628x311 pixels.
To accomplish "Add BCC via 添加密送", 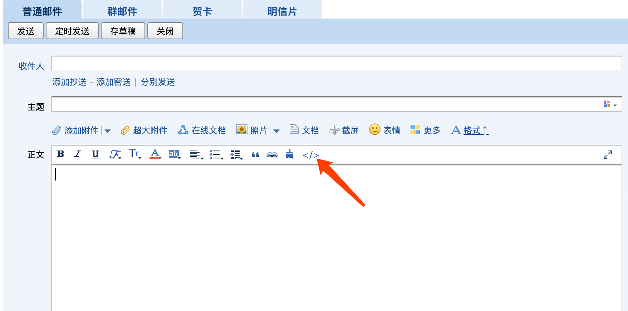I will 114,82.
